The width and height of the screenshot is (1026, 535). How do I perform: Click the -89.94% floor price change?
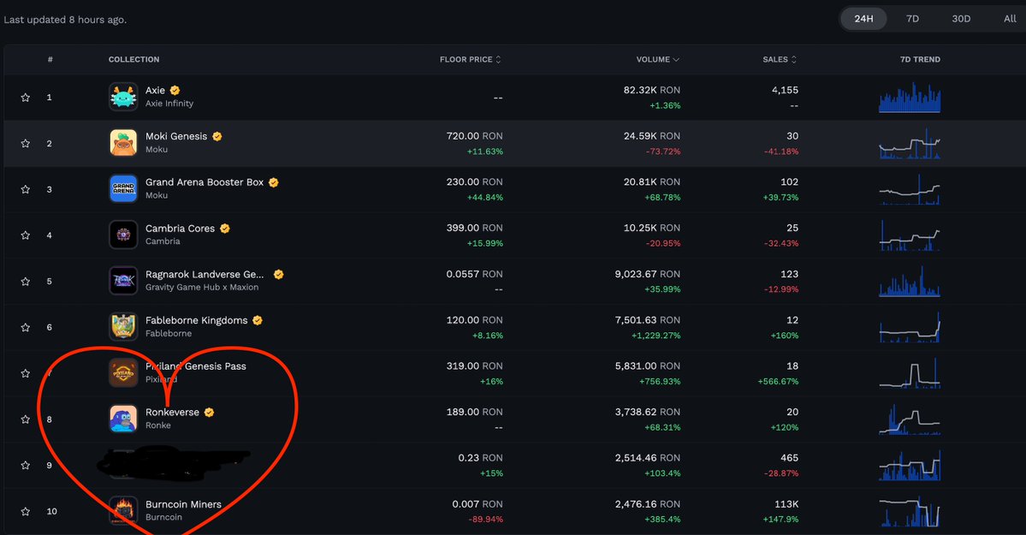pos(485,520)
